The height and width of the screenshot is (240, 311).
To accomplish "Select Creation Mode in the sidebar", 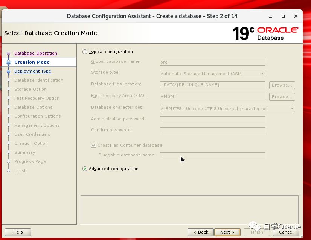I will click(32, 62).
